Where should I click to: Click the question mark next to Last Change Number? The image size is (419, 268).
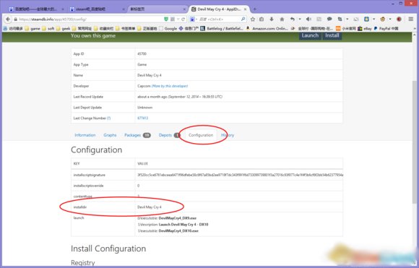[x=109, y=118]
